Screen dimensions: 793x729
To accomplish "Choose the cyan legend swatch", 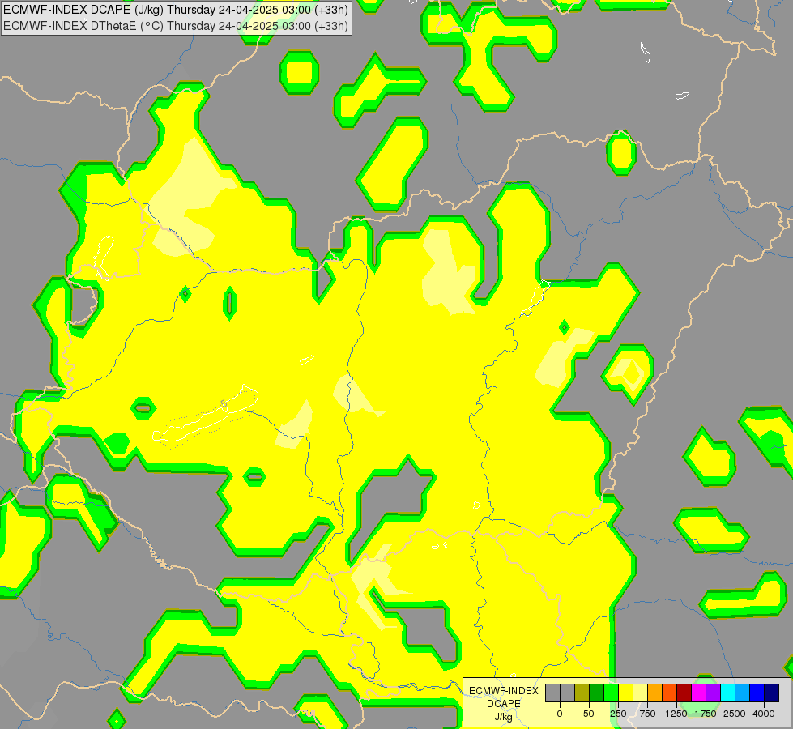I will 727,693.
